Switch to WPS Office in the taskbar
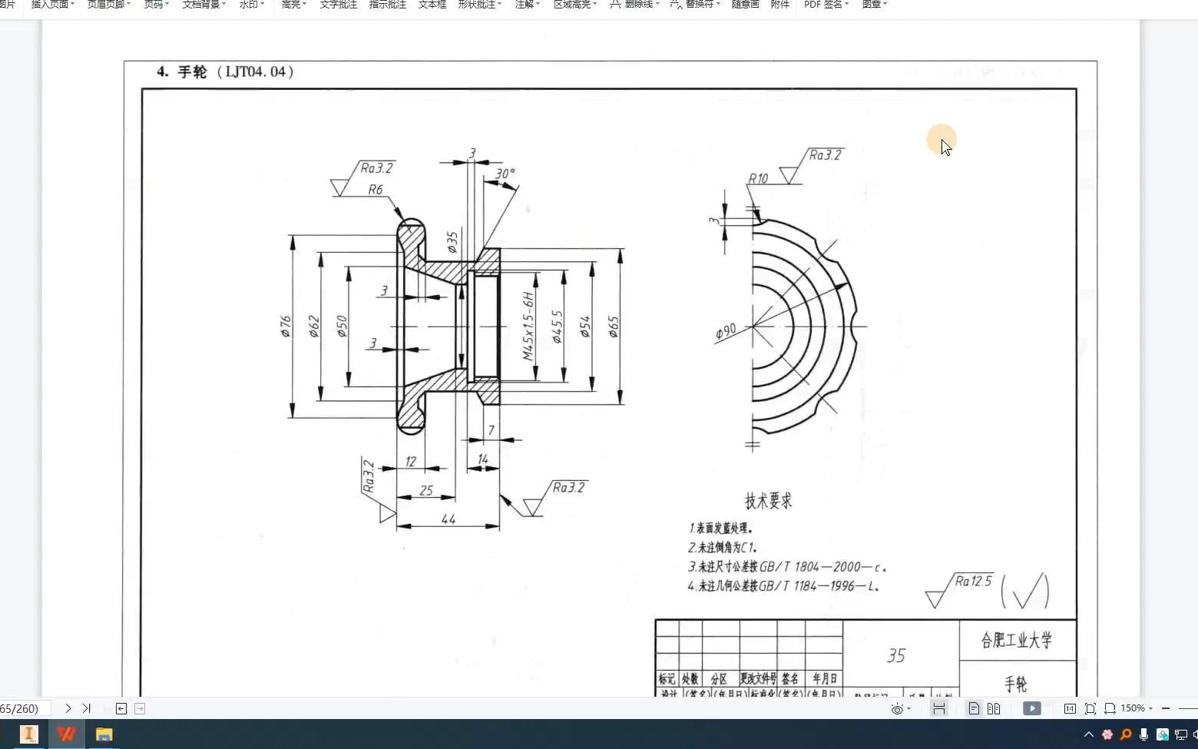1198x749 pixels. click(x=67, y=734)
